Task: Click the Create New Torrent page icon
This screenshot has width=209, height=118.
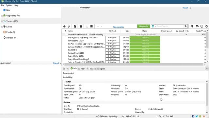Action: click(75, 26)
